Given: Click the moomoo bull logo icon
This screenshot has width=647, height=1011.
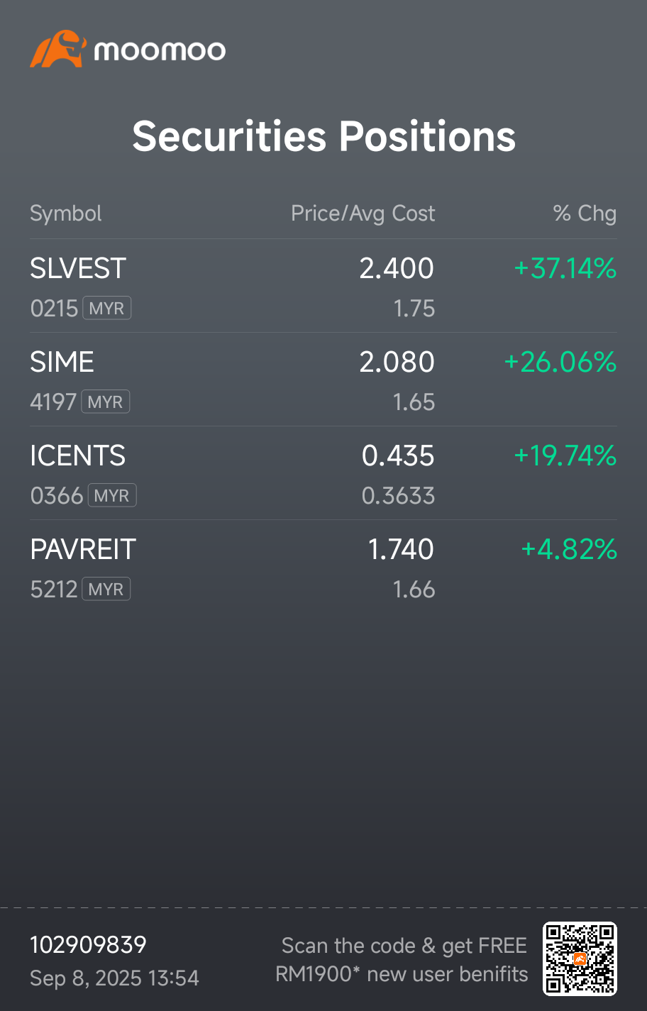Looking at the screenshot, I should tap(57, 49).
